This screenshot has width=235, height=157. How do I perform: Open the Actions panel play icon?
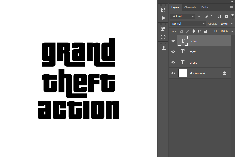point(163,18)
